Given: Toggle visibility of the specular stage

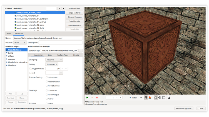Looking at the screenshot, I should click(7, 59).
